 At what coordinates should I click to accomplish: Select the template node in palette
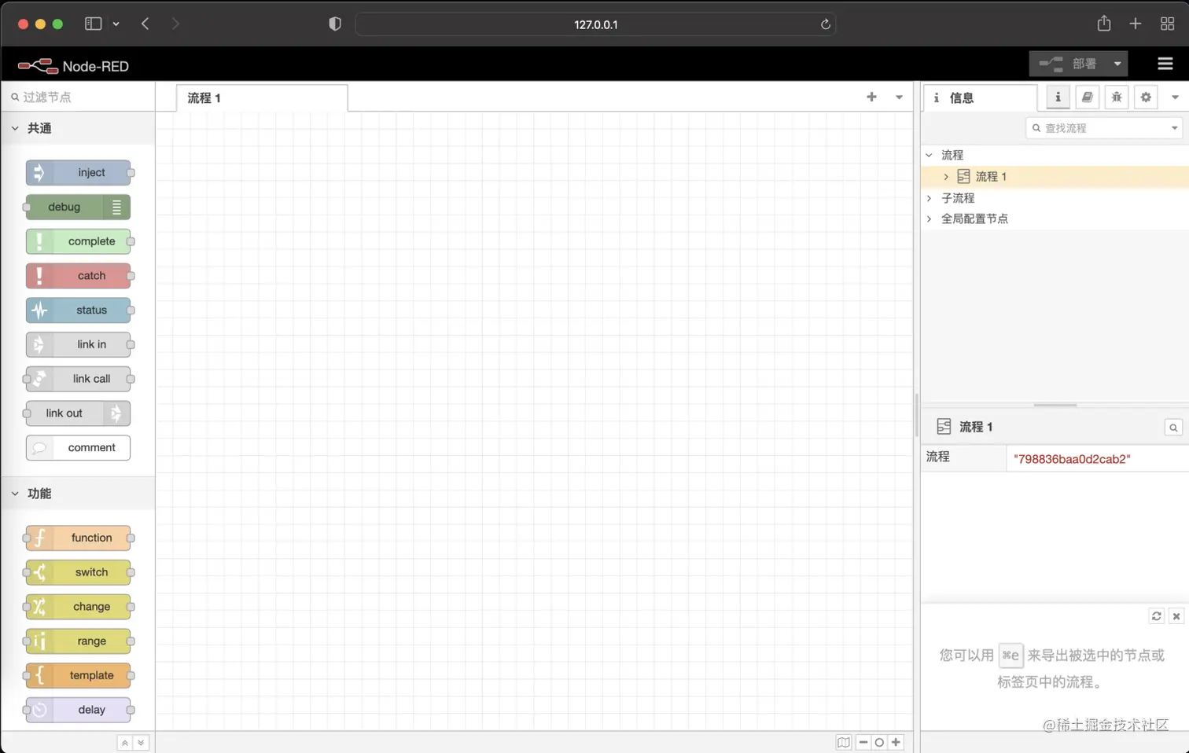pos(78,675)
